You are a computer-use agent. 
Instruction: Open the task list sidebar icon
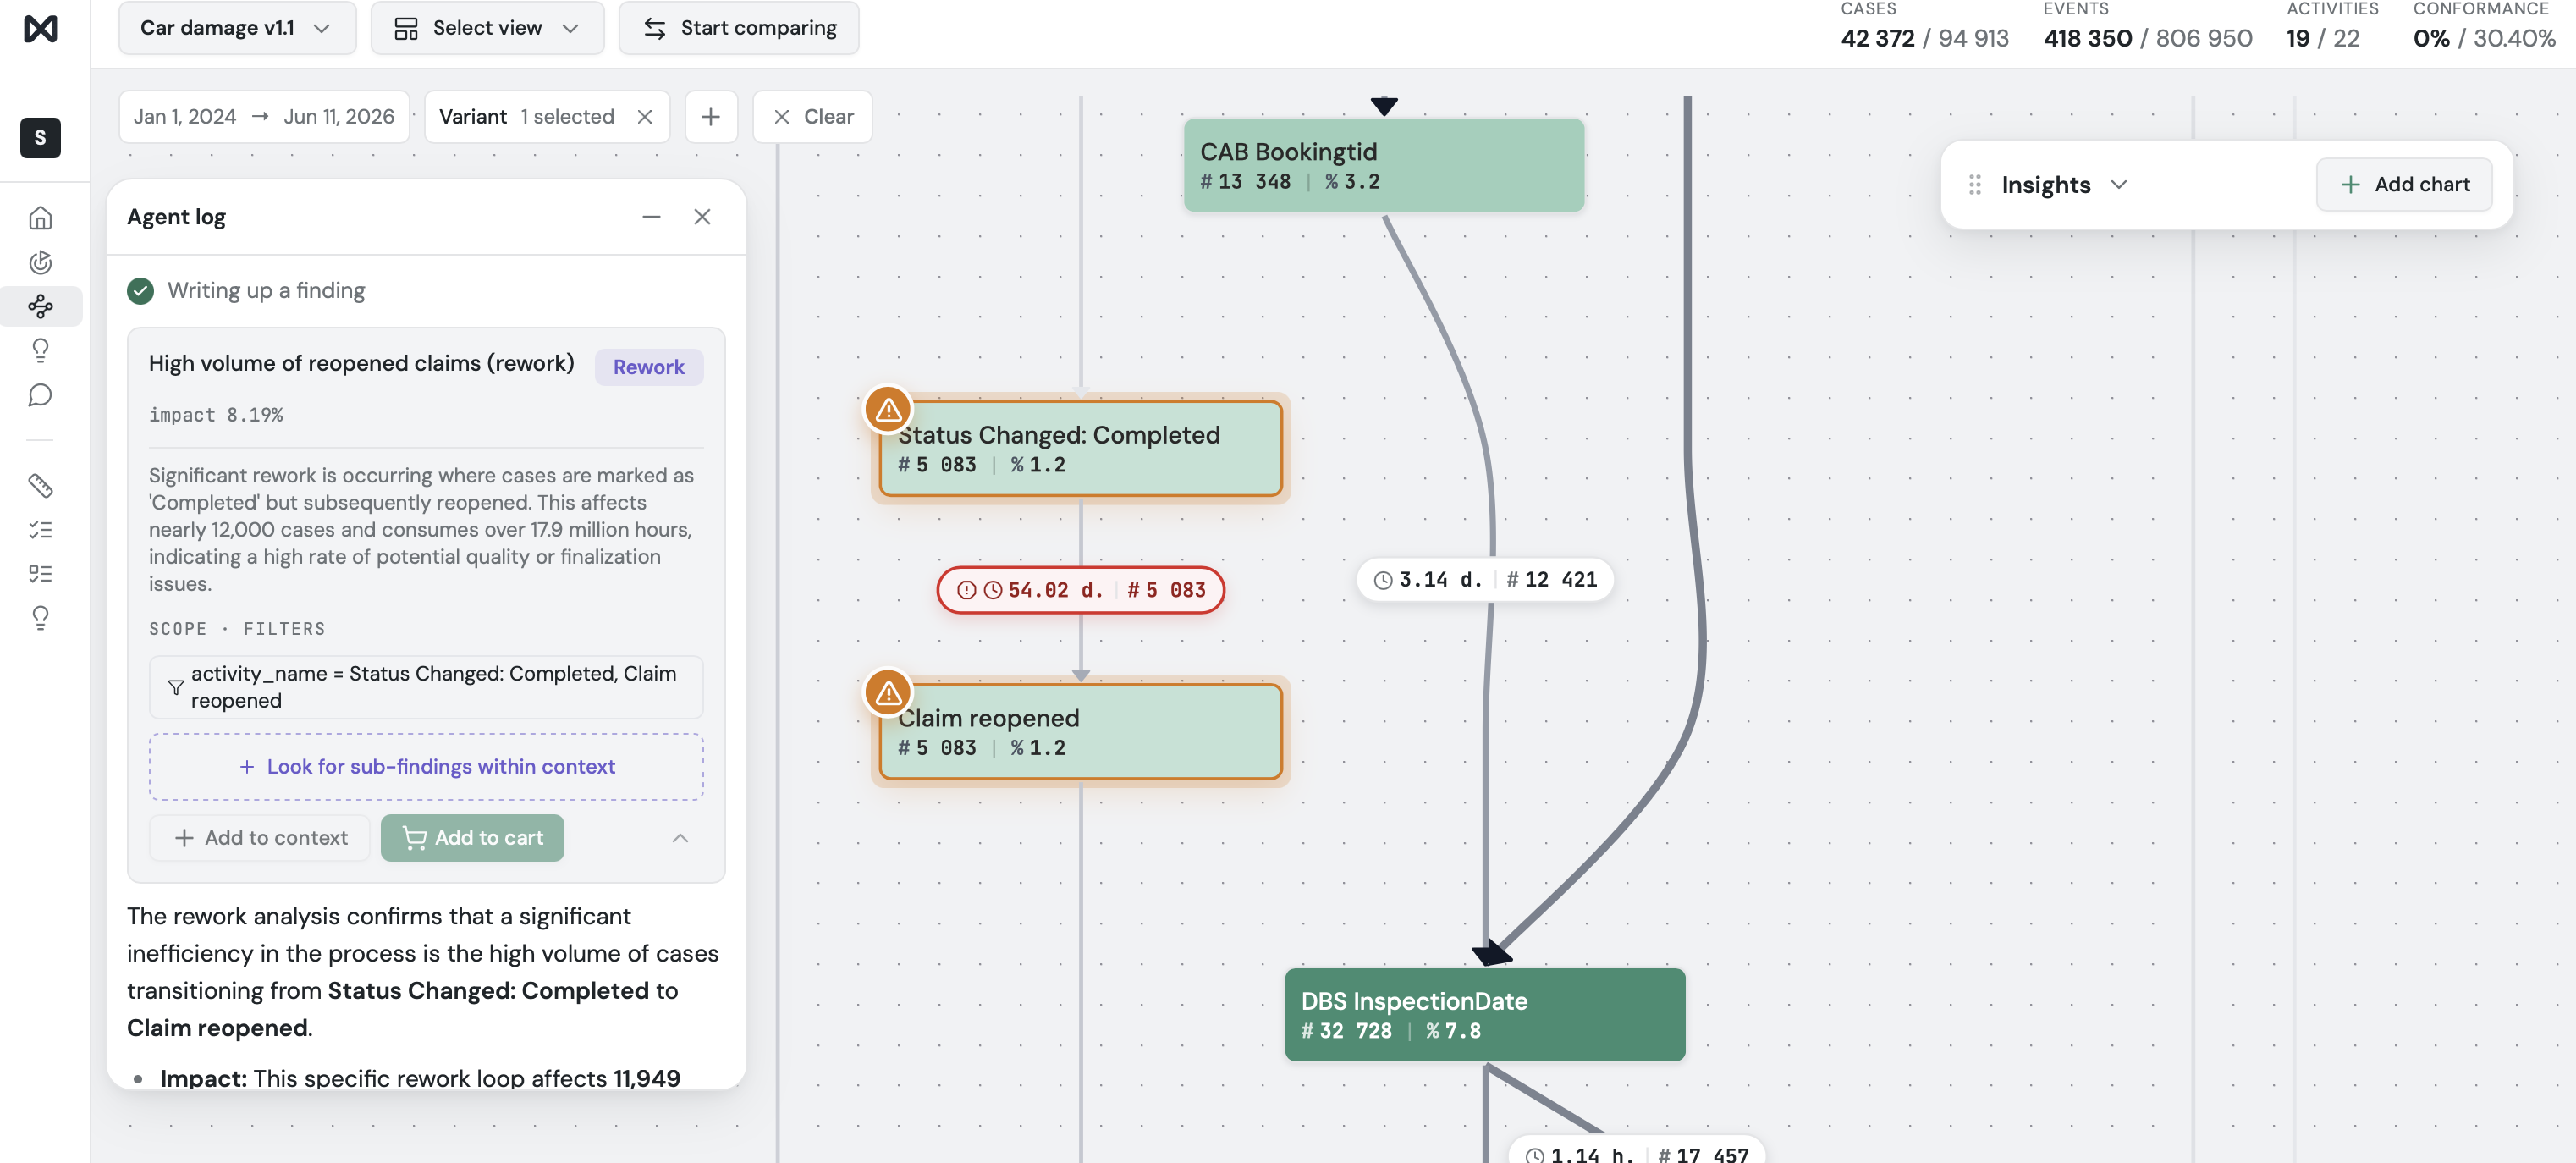tap(40, 574)
